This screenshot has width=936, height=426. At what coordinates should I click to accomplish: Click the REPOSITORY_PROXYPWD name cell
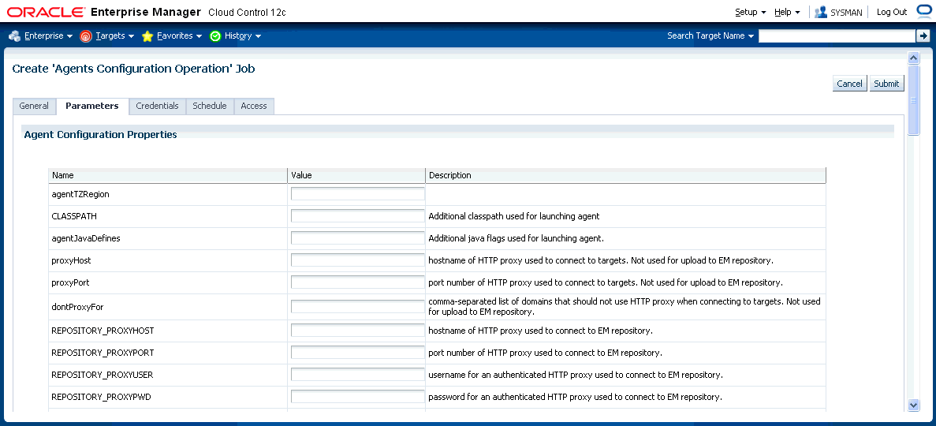click(x=168, y=397)
